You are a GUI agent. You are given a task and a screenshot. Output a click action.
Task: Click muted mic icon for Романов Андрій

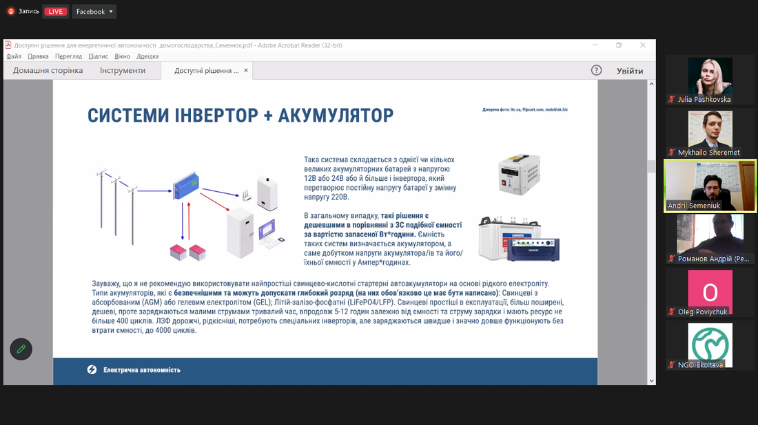(671, 259)
